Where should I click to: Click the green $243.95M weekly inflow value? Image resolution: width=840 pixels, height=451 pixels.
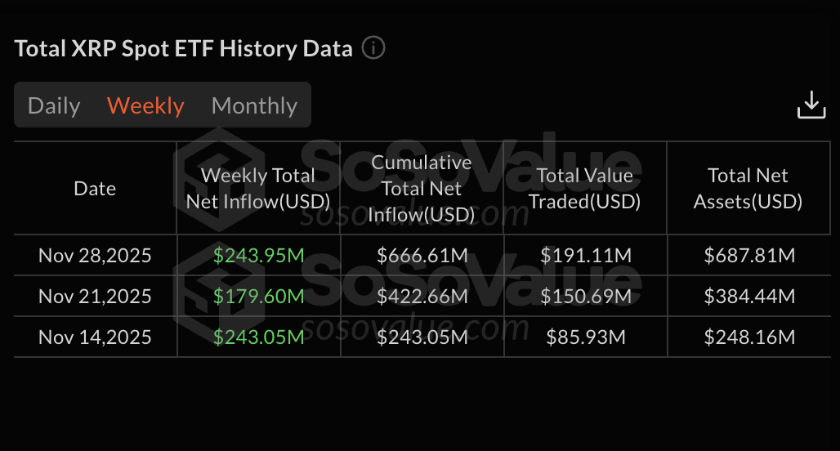point(258,256)
